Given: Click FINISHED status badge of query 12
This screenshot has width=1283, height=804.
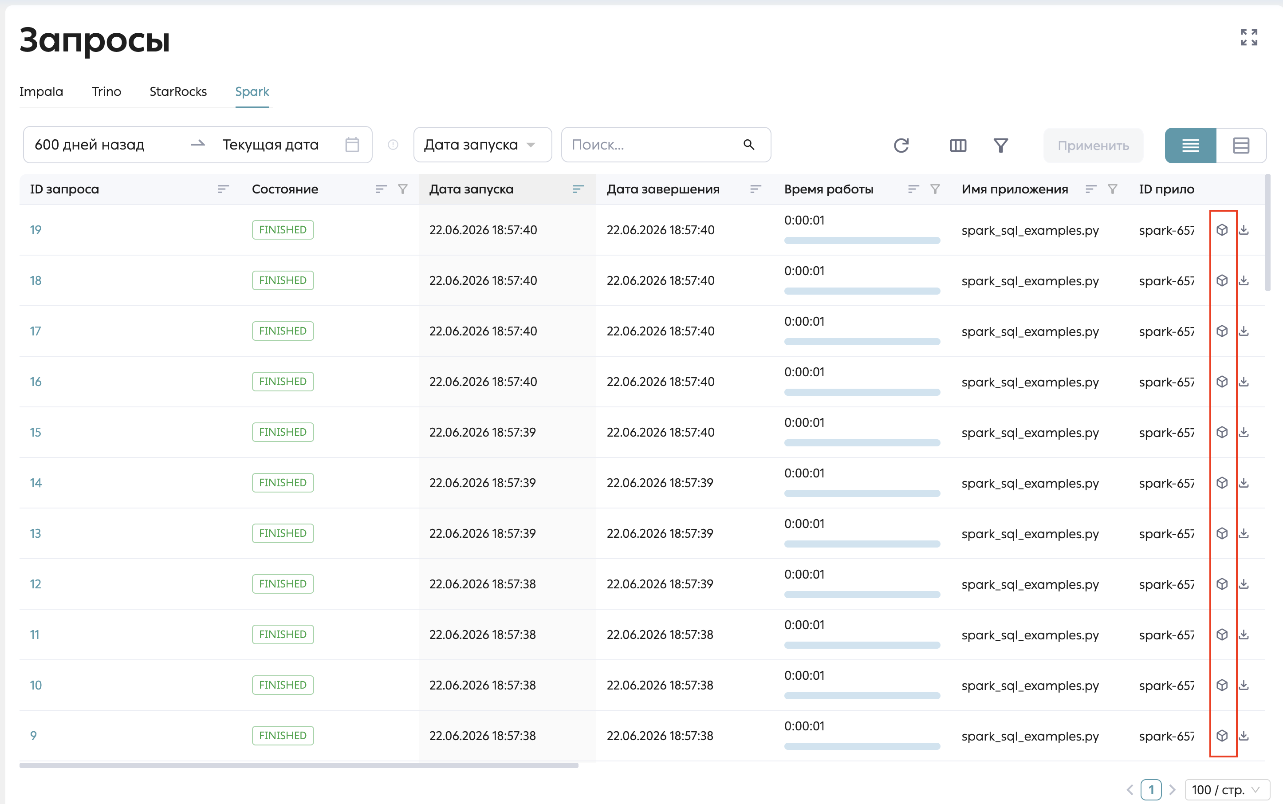Looking at the screenshot, I should coord(283,584).
